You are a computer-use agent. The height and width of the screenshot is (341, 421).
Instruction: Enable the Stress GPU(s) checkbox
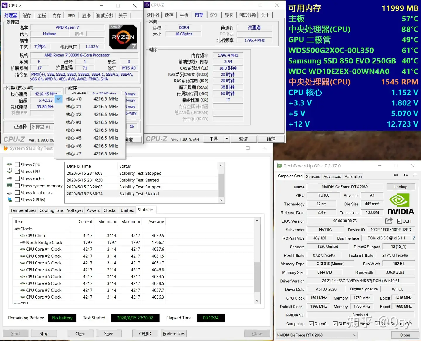pyautogui.click(x=17, y=200)
